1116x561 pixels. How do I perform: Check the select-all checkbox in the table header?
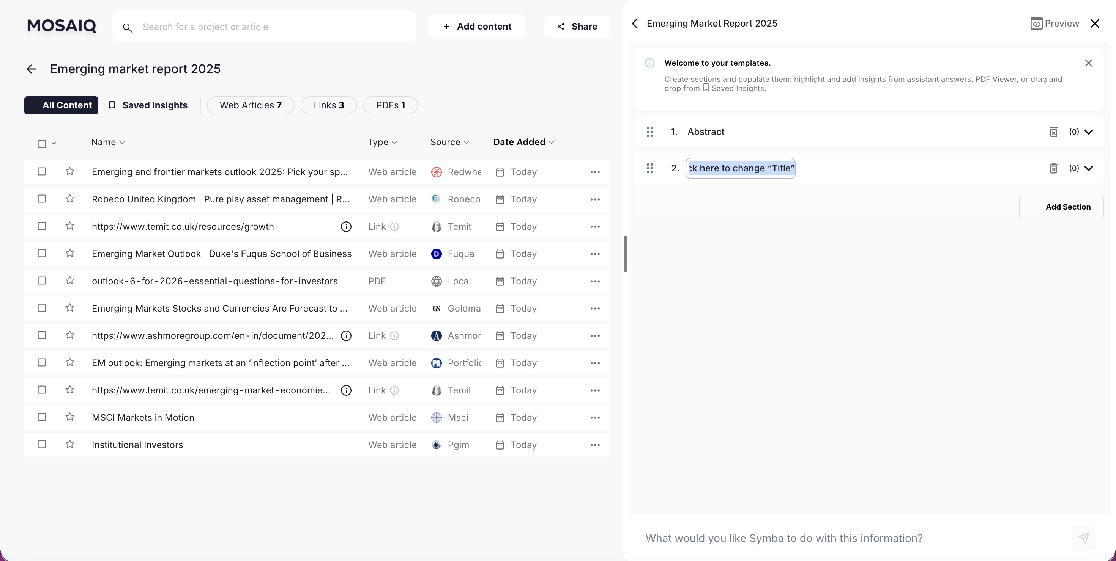pos(42,143)
